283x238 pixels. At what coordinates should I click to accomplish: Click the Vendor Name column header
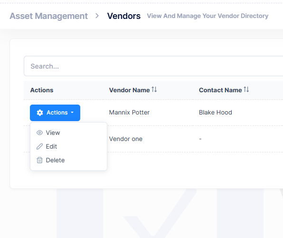(x=130, y=90)
